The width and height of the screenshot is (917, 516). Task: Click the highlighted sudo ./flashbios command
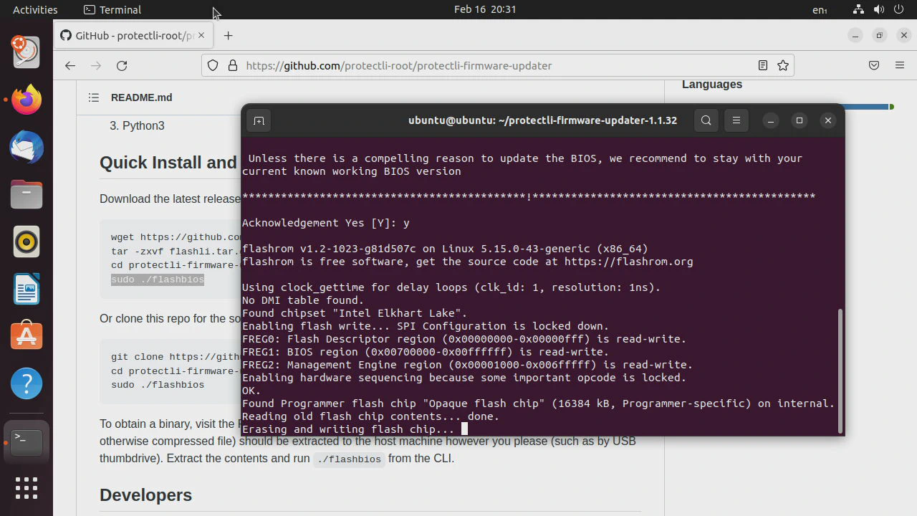tap(158, 279)
